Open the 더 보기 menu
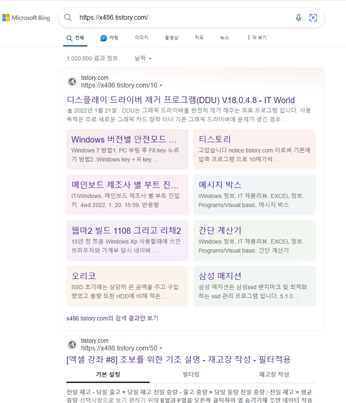Screen dimensions: 346x403 (x=257, y=37)
